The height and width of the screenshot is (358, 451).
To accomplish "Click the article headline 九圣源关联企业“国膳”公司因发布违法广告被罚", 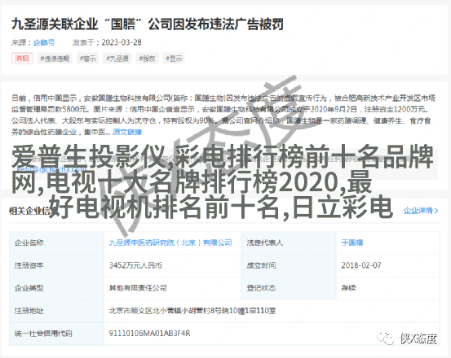I will coord(148,24).
